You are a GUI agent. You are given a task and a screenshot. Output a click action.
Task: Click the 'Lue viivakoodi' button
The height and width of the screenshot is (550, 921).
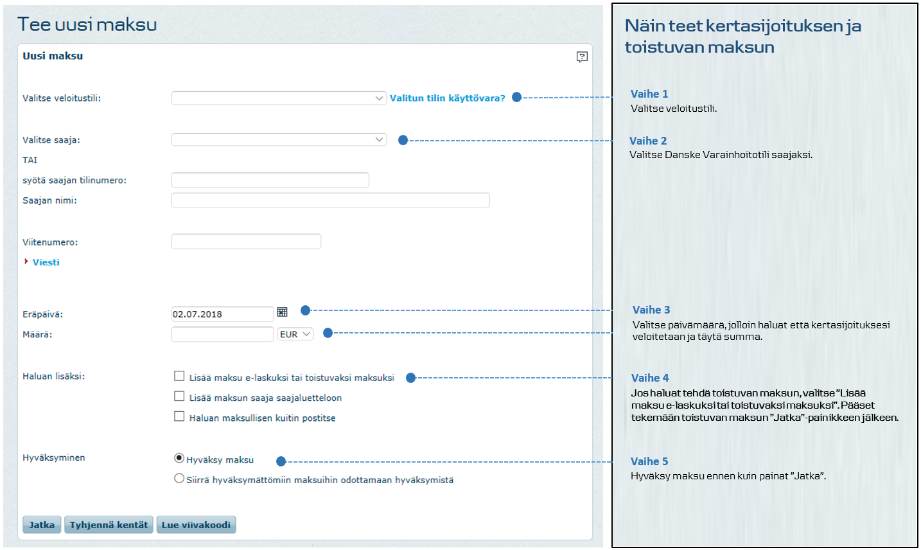tap(196, 525)
